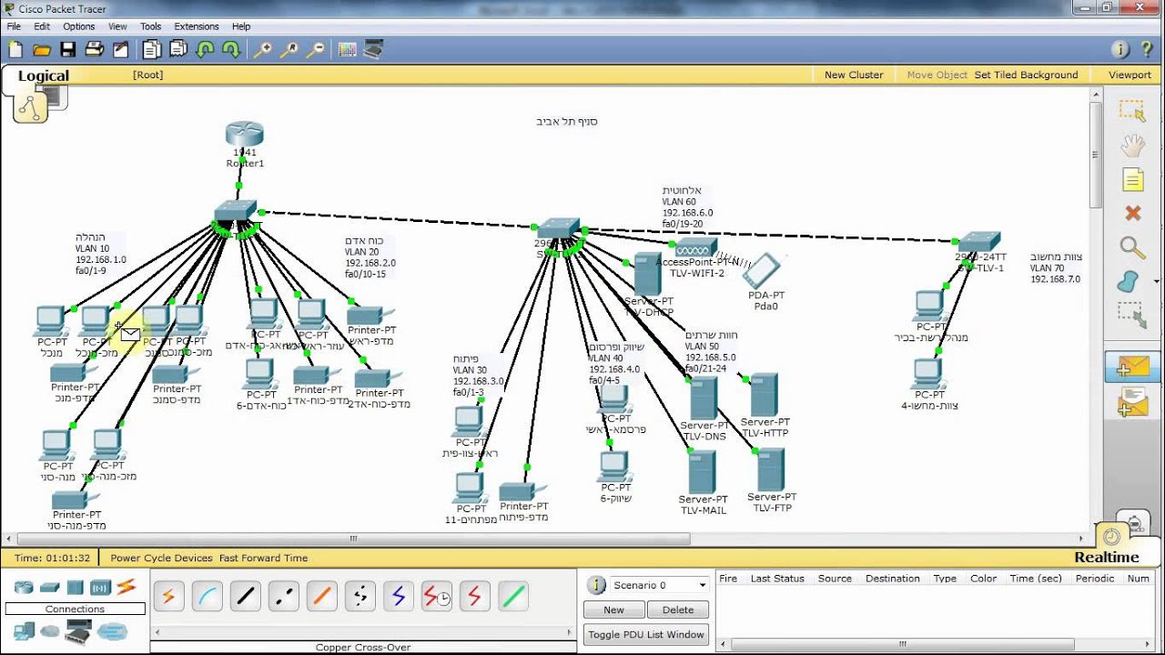Pick the Serial DCE cable with clock
The height and width of the screenshot is (655, 1165).
tap(436, 597)
